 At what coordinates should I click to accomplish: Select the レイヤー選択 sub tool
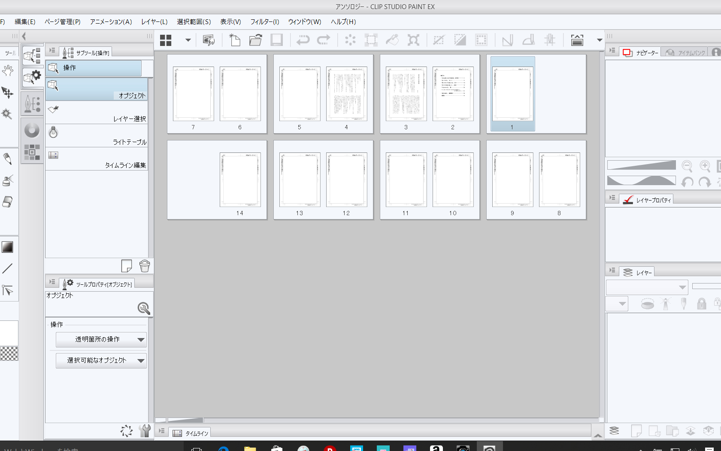[97, 113]
